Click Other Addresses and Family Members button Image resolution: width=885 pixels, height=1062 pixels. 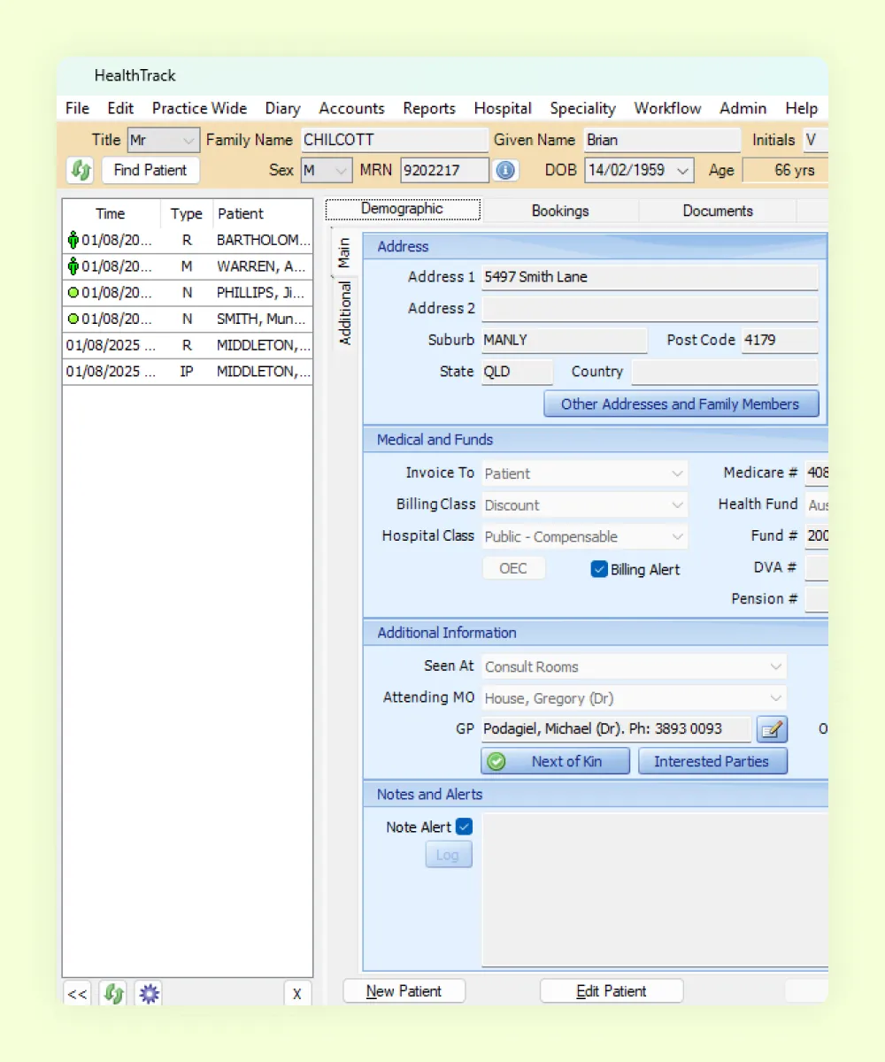(x=681, y=404)
